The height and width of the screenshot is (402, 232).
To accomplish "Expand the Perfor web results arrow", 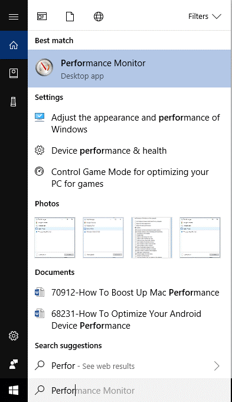I will 217,366.
